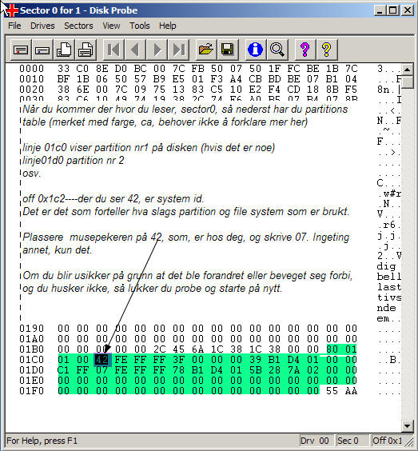Screen dimensions: 418x451
Task: Click the vertical scrollbar thumb
Action: (407, 82)
